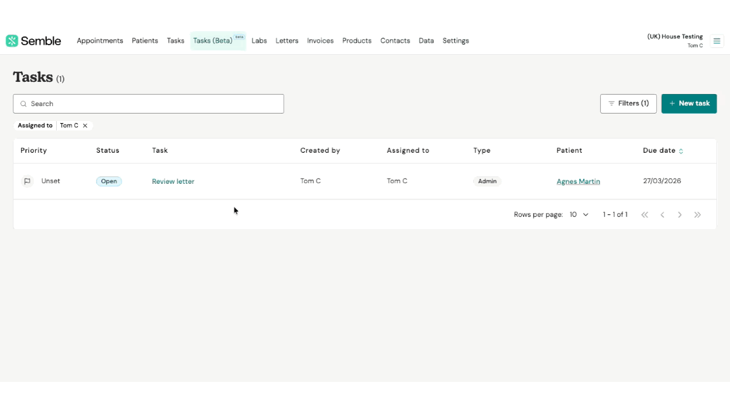Open the Appointments menu item

(99, 41)
